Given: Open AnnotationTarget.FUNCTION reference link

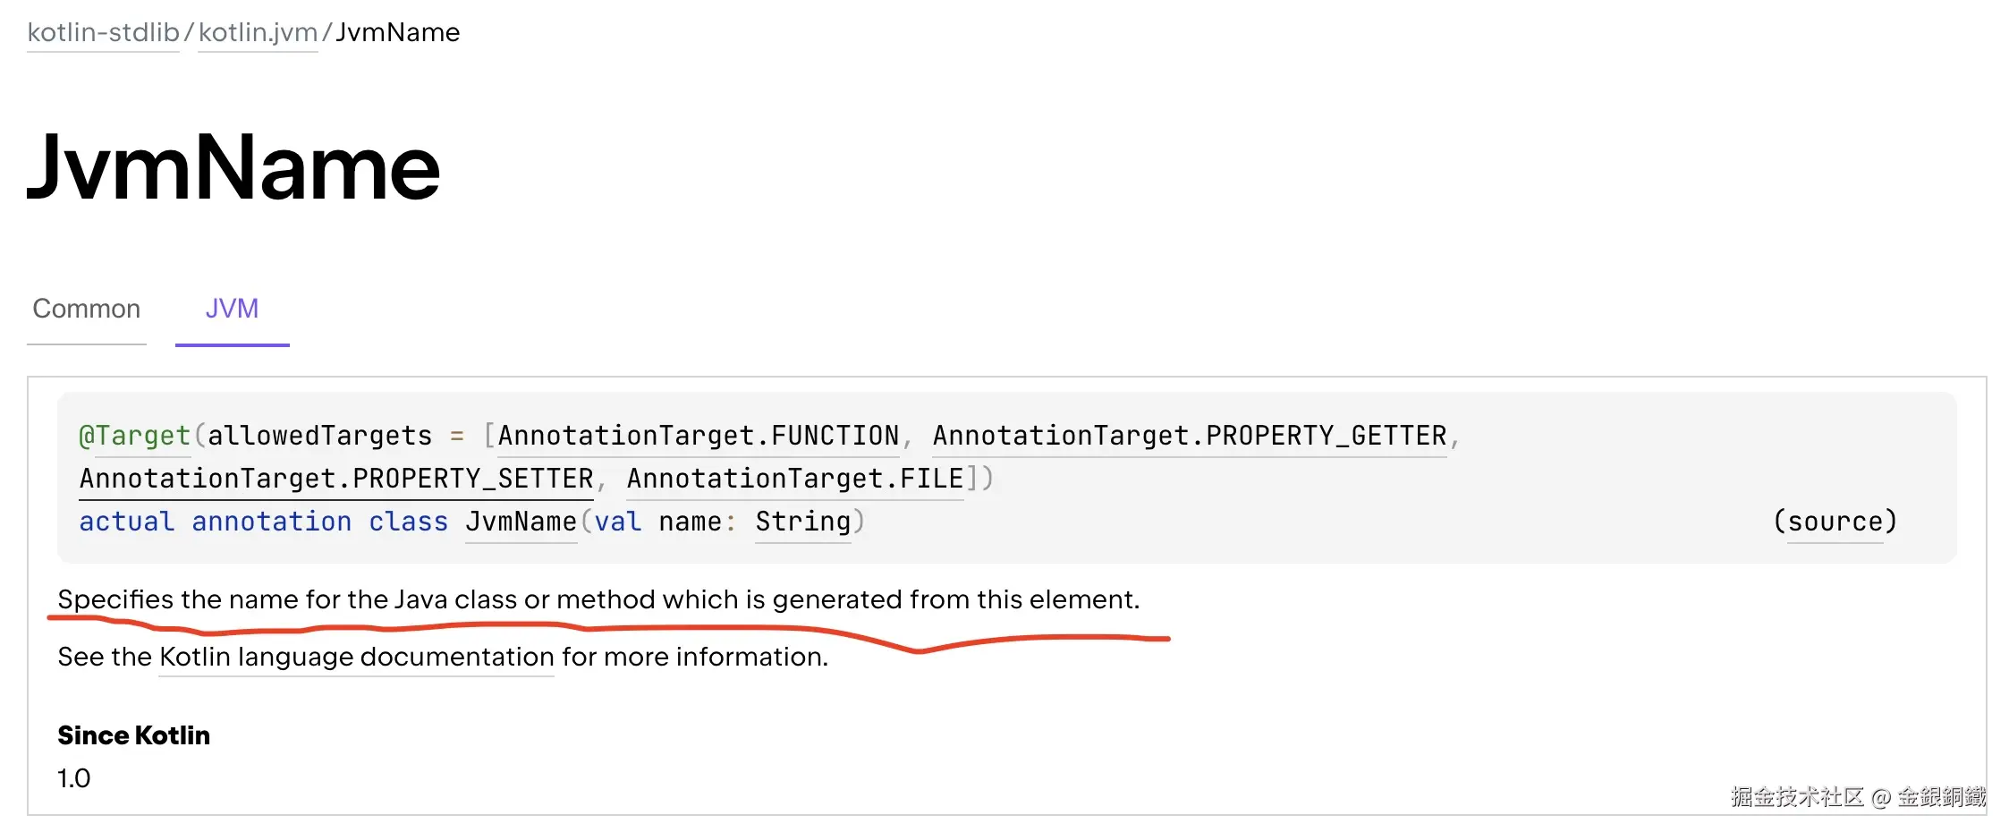Looking at the screenshot, I should (x=698, y=436).
